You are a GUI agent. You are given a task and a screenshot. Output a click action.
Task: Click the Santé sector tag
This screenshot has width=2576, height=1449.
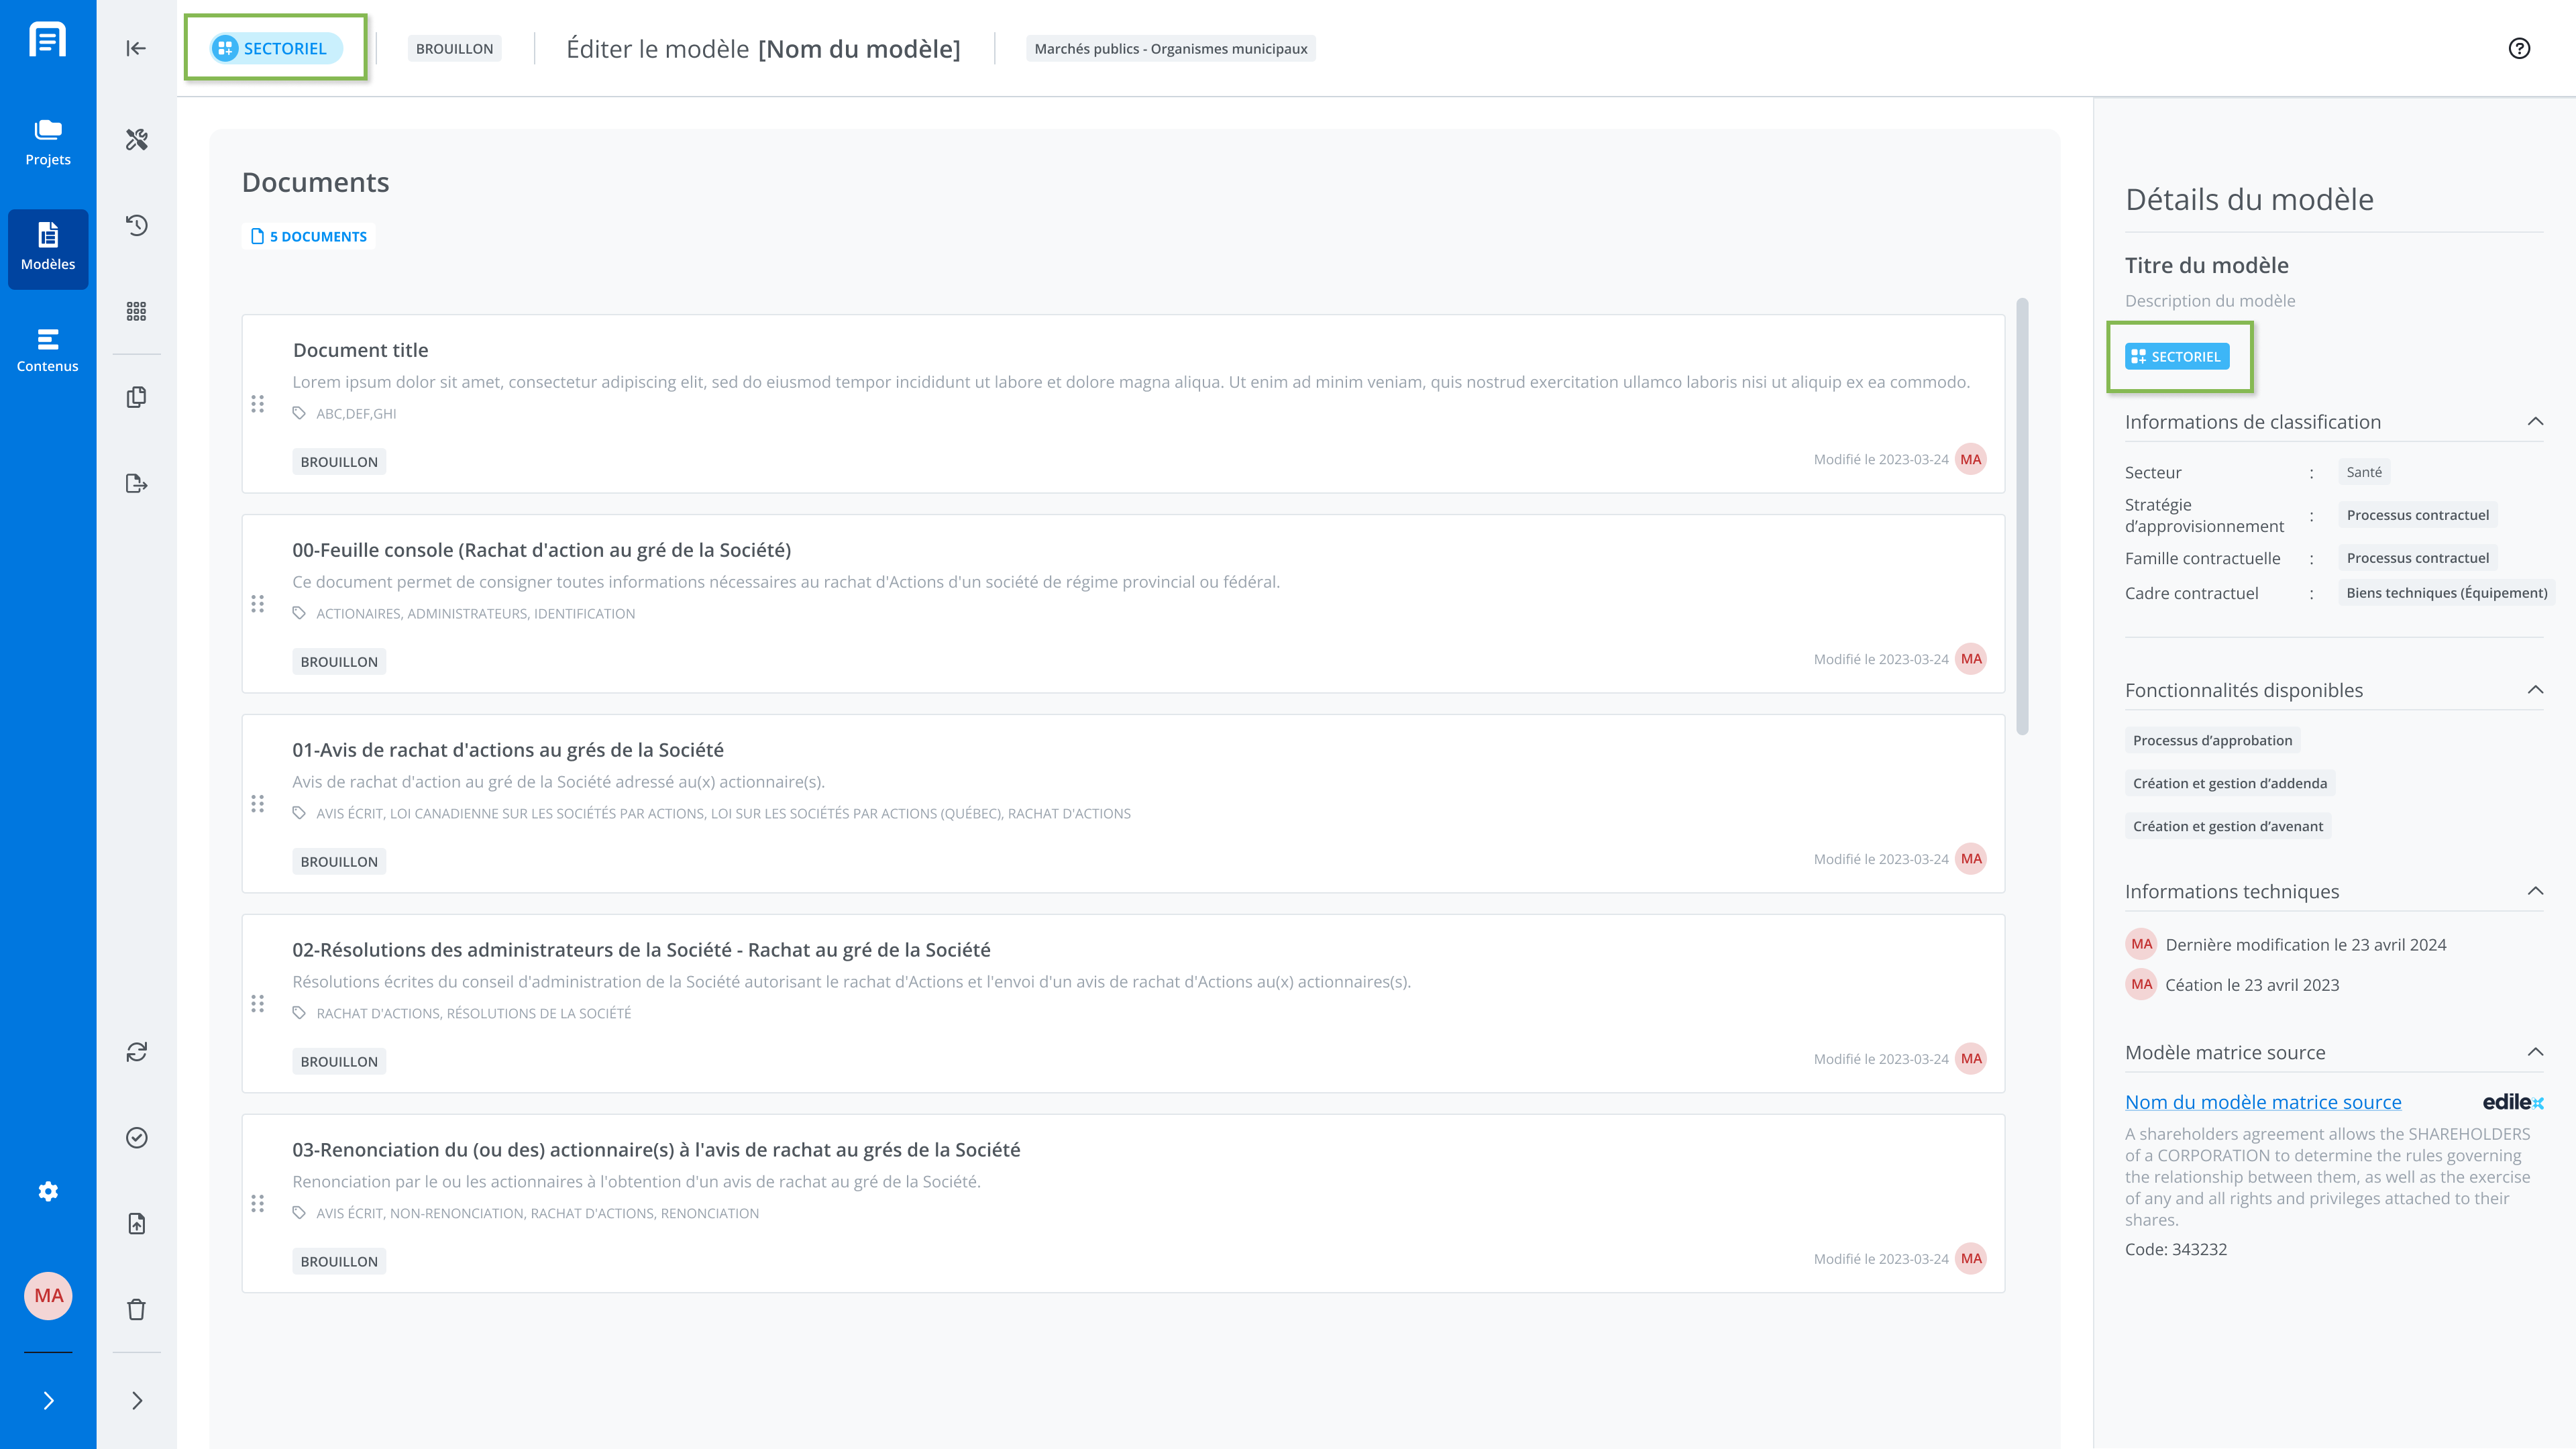coord(2364,472)
